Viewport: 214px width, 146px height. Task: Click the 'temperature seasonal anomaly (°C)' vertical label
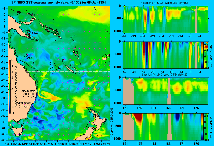[x=16, y=86]
